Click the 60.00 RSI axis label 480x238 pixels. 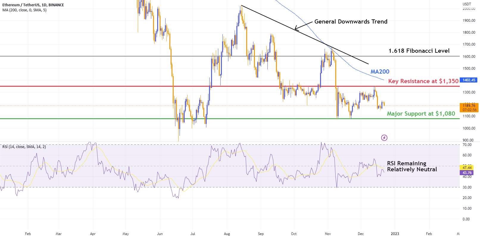467,155
